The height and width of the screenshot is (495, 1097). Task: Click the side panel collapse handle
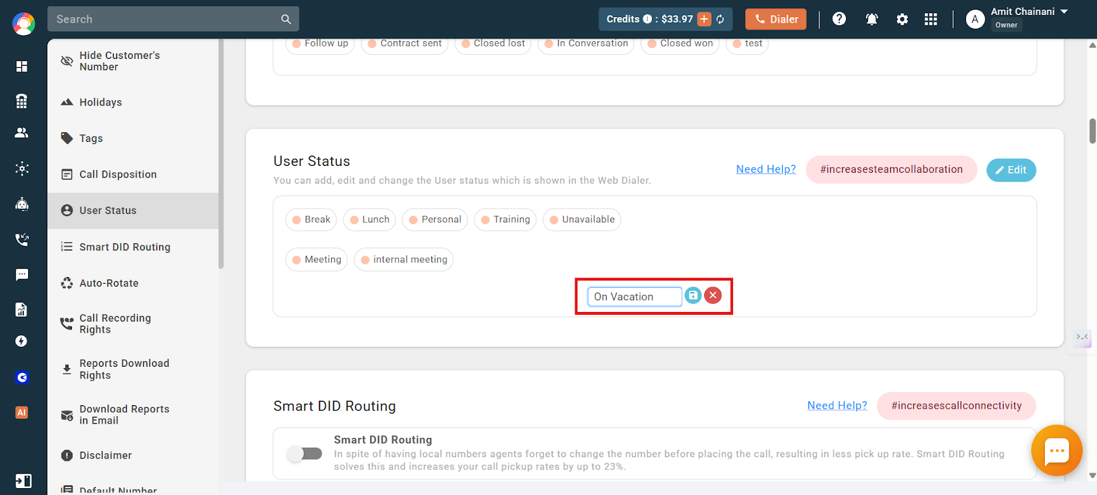pos(1083,337)
